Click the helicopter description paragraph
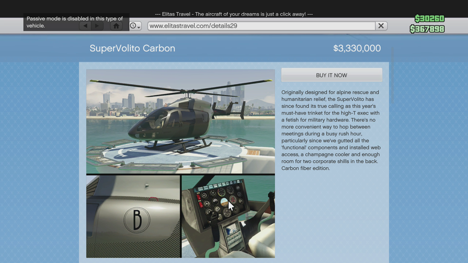 (331, 130)
